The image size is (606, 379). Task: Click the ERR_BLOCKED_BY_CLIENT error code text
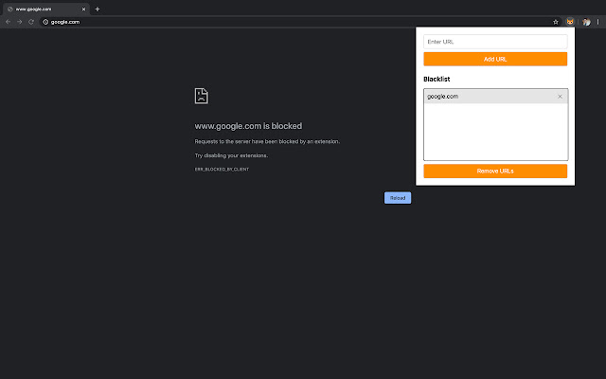point(222,170)
